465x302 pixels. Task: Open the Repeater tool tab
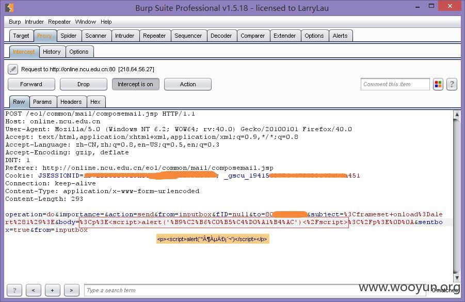pos(154,36)
